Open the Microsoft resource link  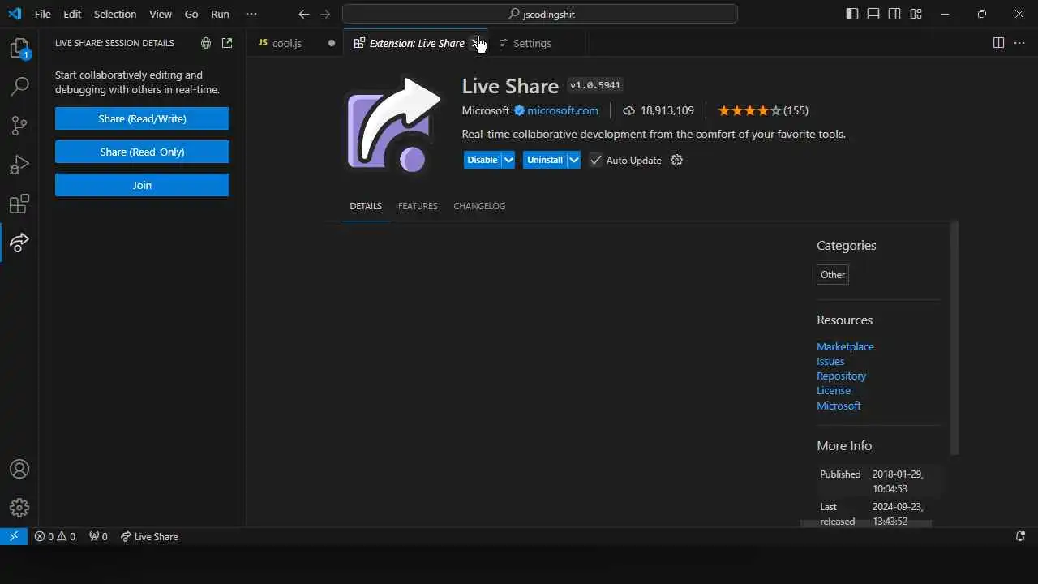tap(839, 406)
